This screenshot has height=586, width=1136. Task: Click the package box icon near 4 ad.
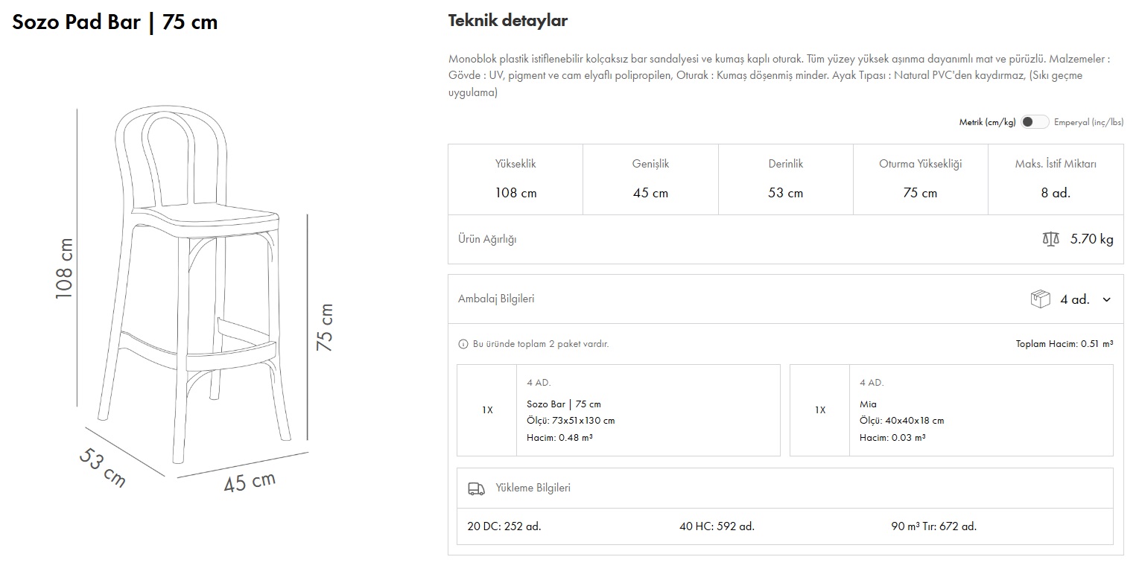(x=1040, y=299)
